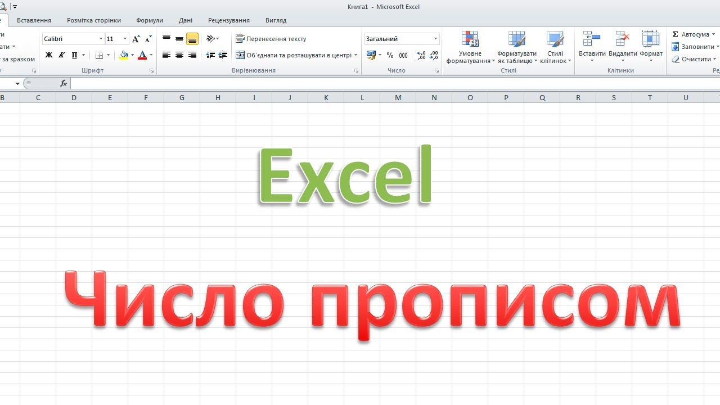The width and height of the screenshot is (720, 405).
Task: Switch to Дані tab
Action: click(x=186, y=20)
